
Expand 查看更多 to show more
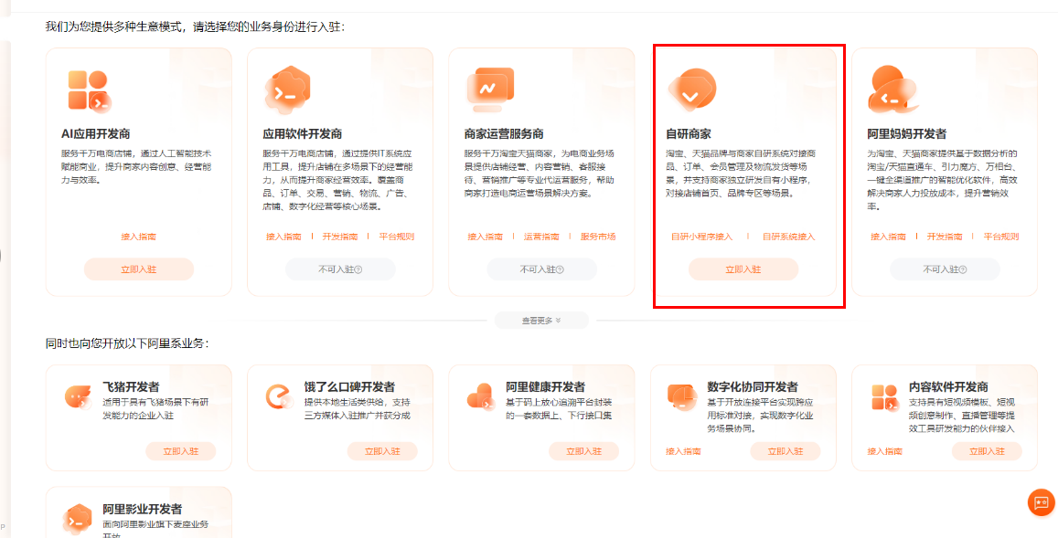[x=541, y=321]
